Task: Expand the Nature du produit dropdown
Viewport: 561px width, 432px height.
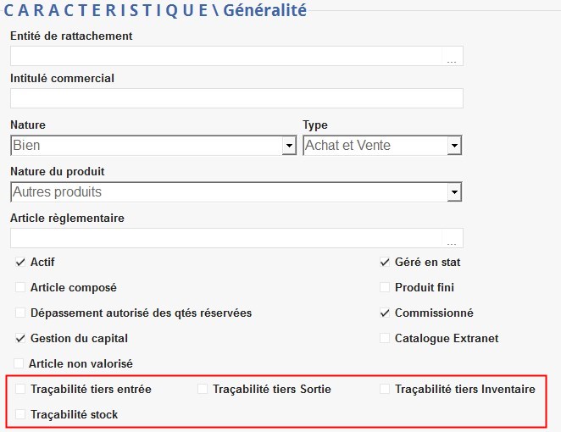Action: [454, 193]
